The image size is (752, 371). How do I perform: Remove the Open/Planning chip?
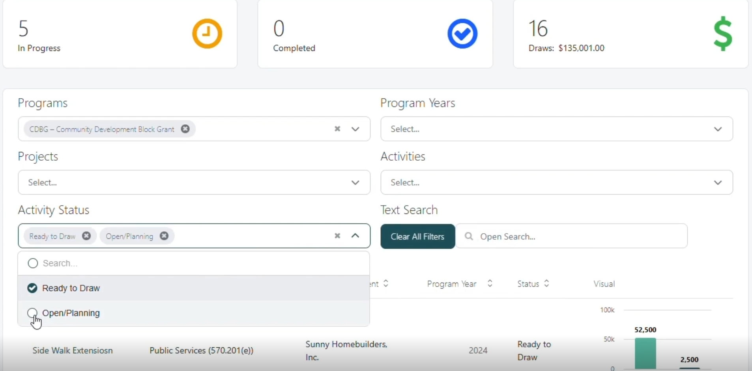point(164,236)
